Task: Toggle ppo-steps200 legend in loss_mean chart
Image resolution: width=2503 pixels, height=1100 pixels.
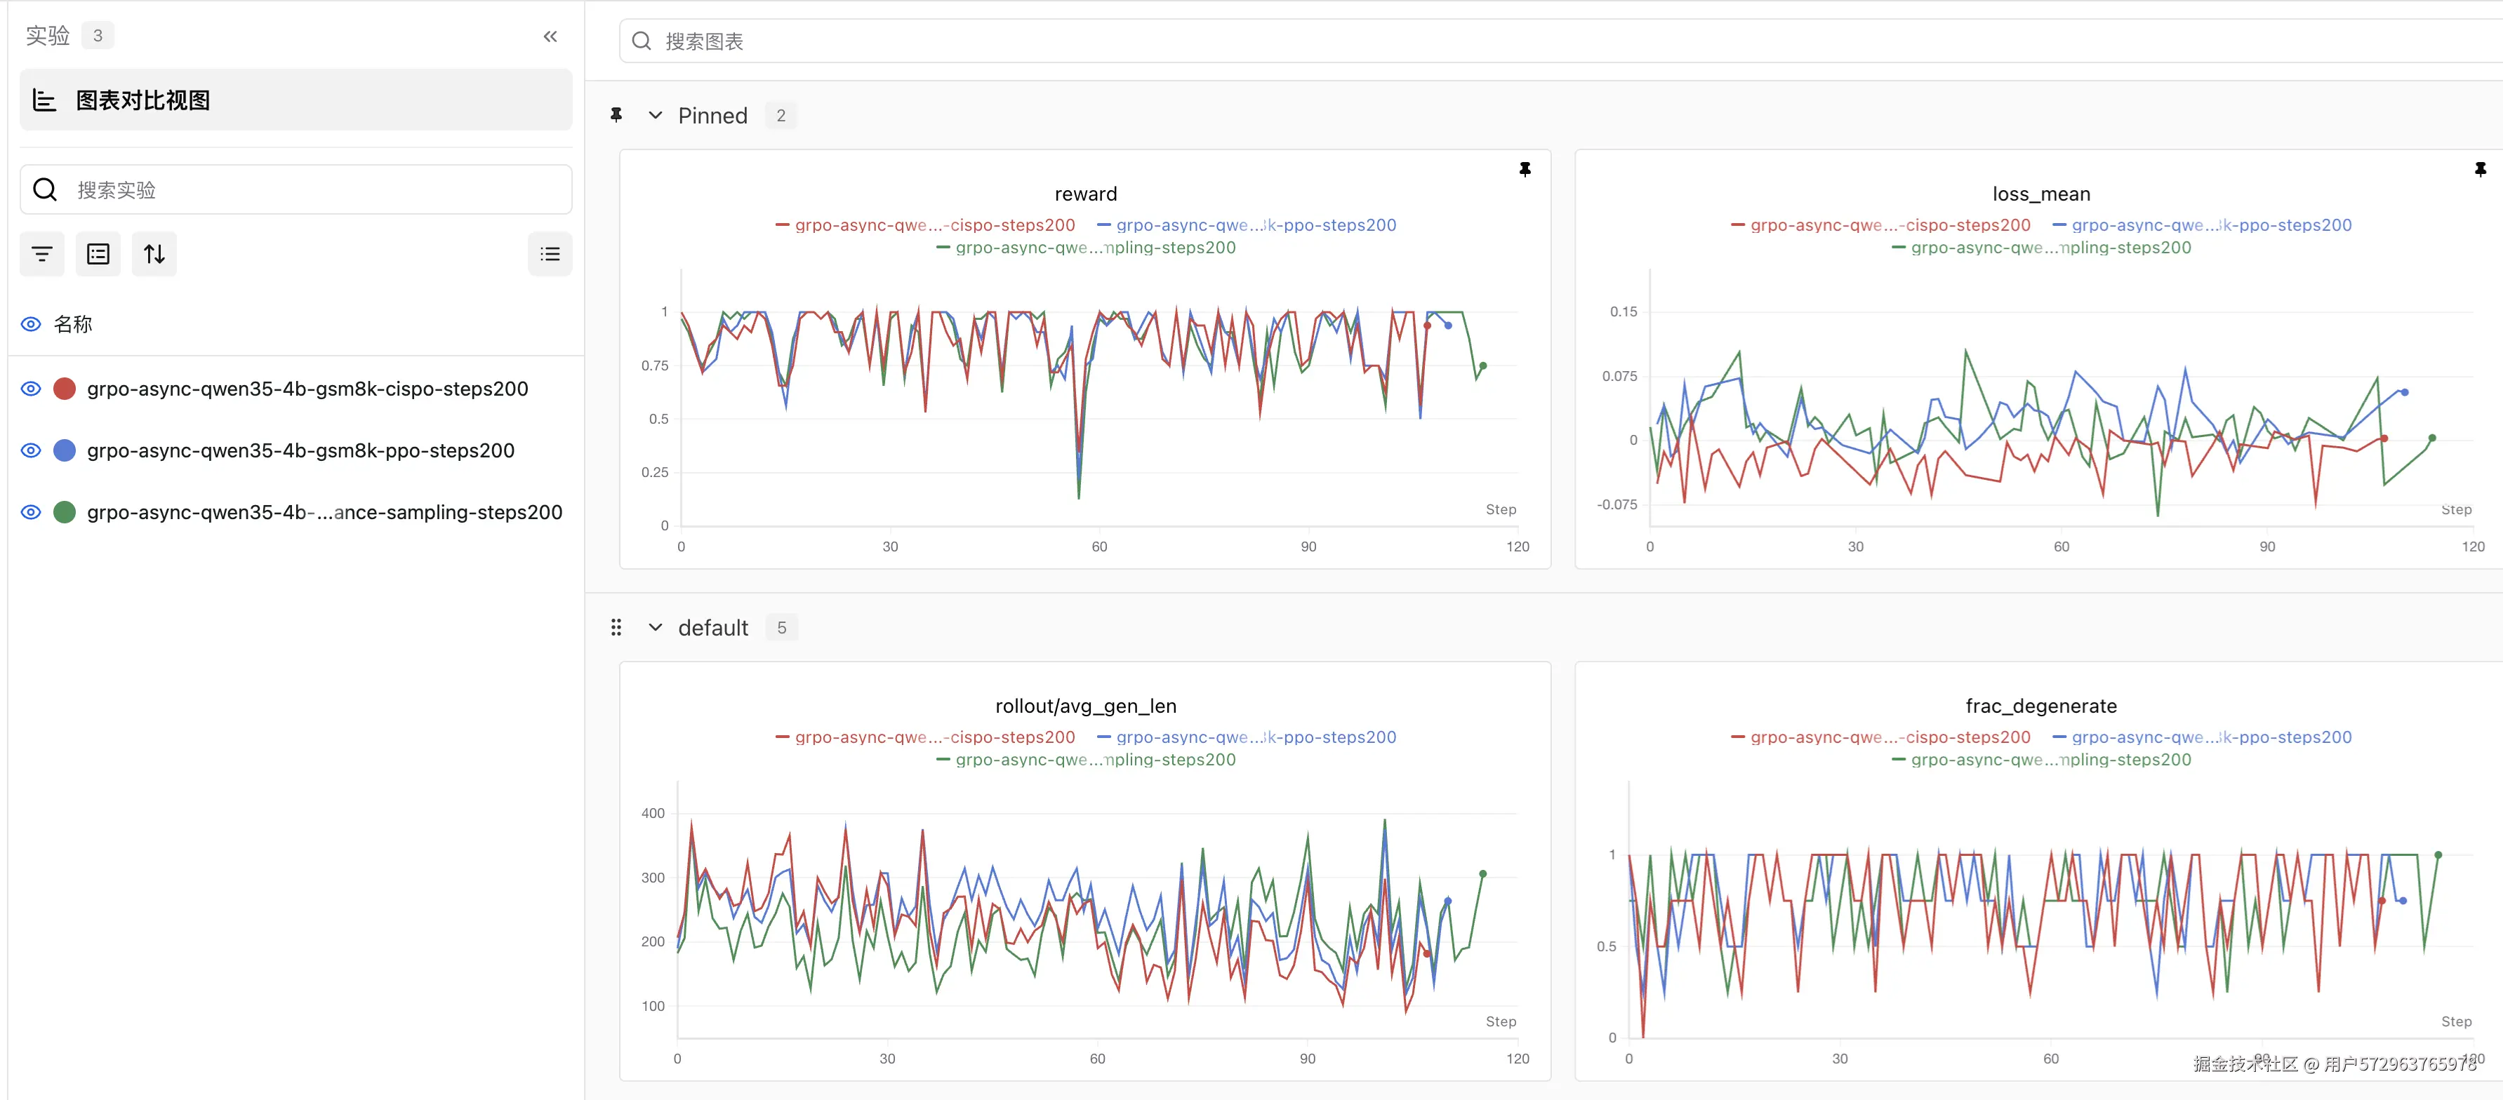Action: (2202, 224)
